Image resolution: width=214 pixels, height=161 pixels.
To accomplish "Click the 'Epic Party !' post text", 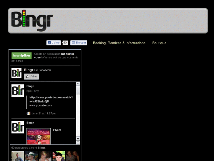I will click(x=34, y=91).
